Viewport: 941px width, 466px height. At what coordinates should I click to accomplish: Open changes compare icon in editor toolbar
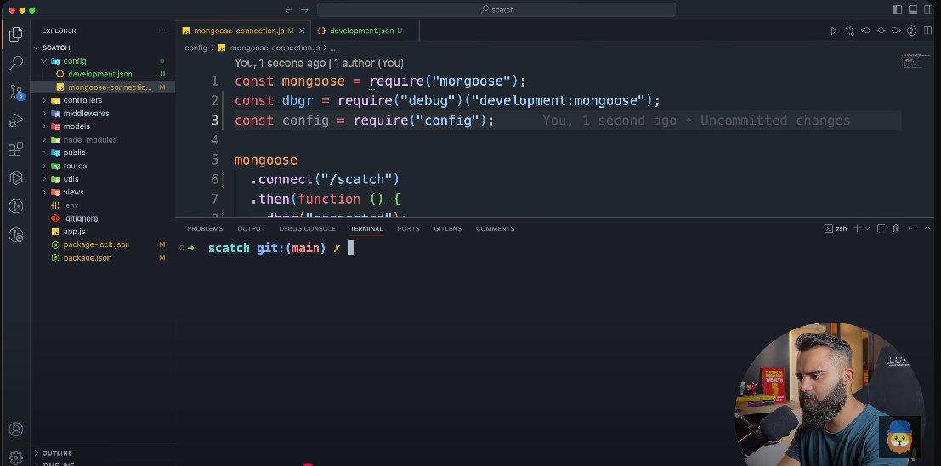tap(850, 31)
